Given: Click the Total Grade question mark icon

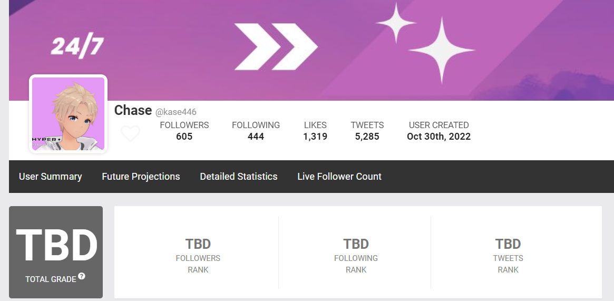Looking at the screenshot, I should pyautogui.click(x=82, y=276).
